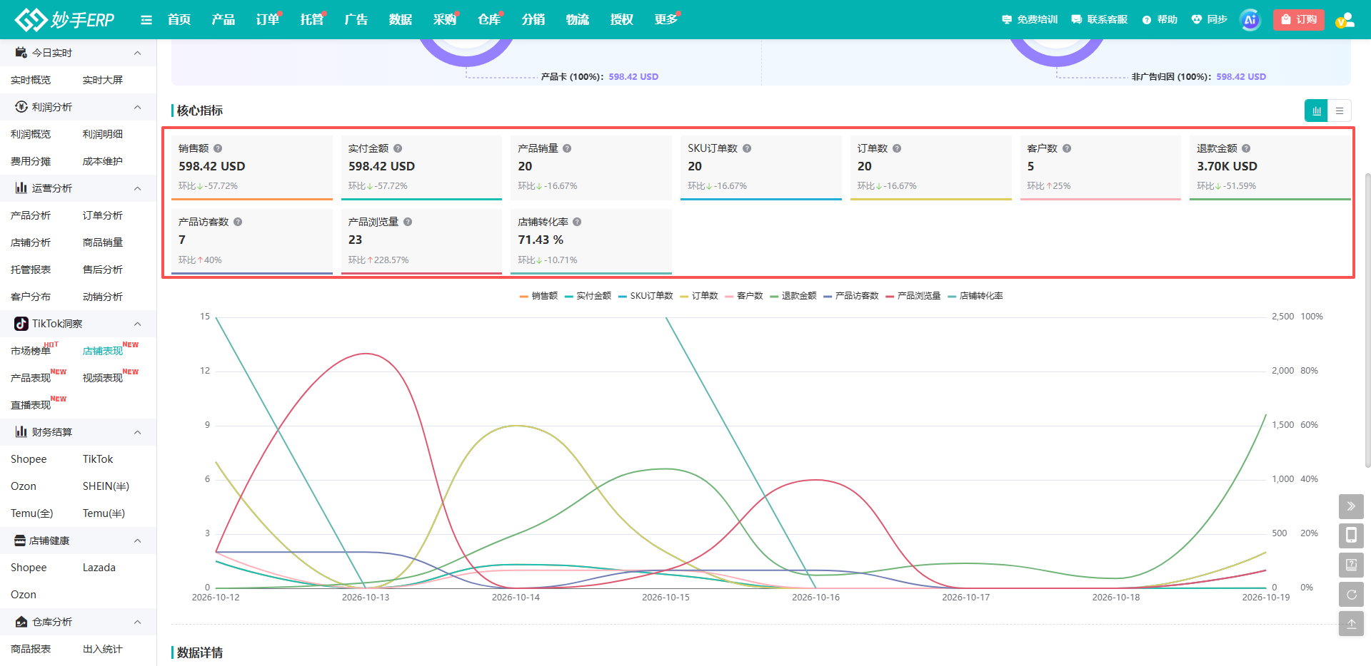Viewport: 1371px width, 666px height.
Task: Toggle the hamburger sidebar menu icon
Action: tap(146, 20)
